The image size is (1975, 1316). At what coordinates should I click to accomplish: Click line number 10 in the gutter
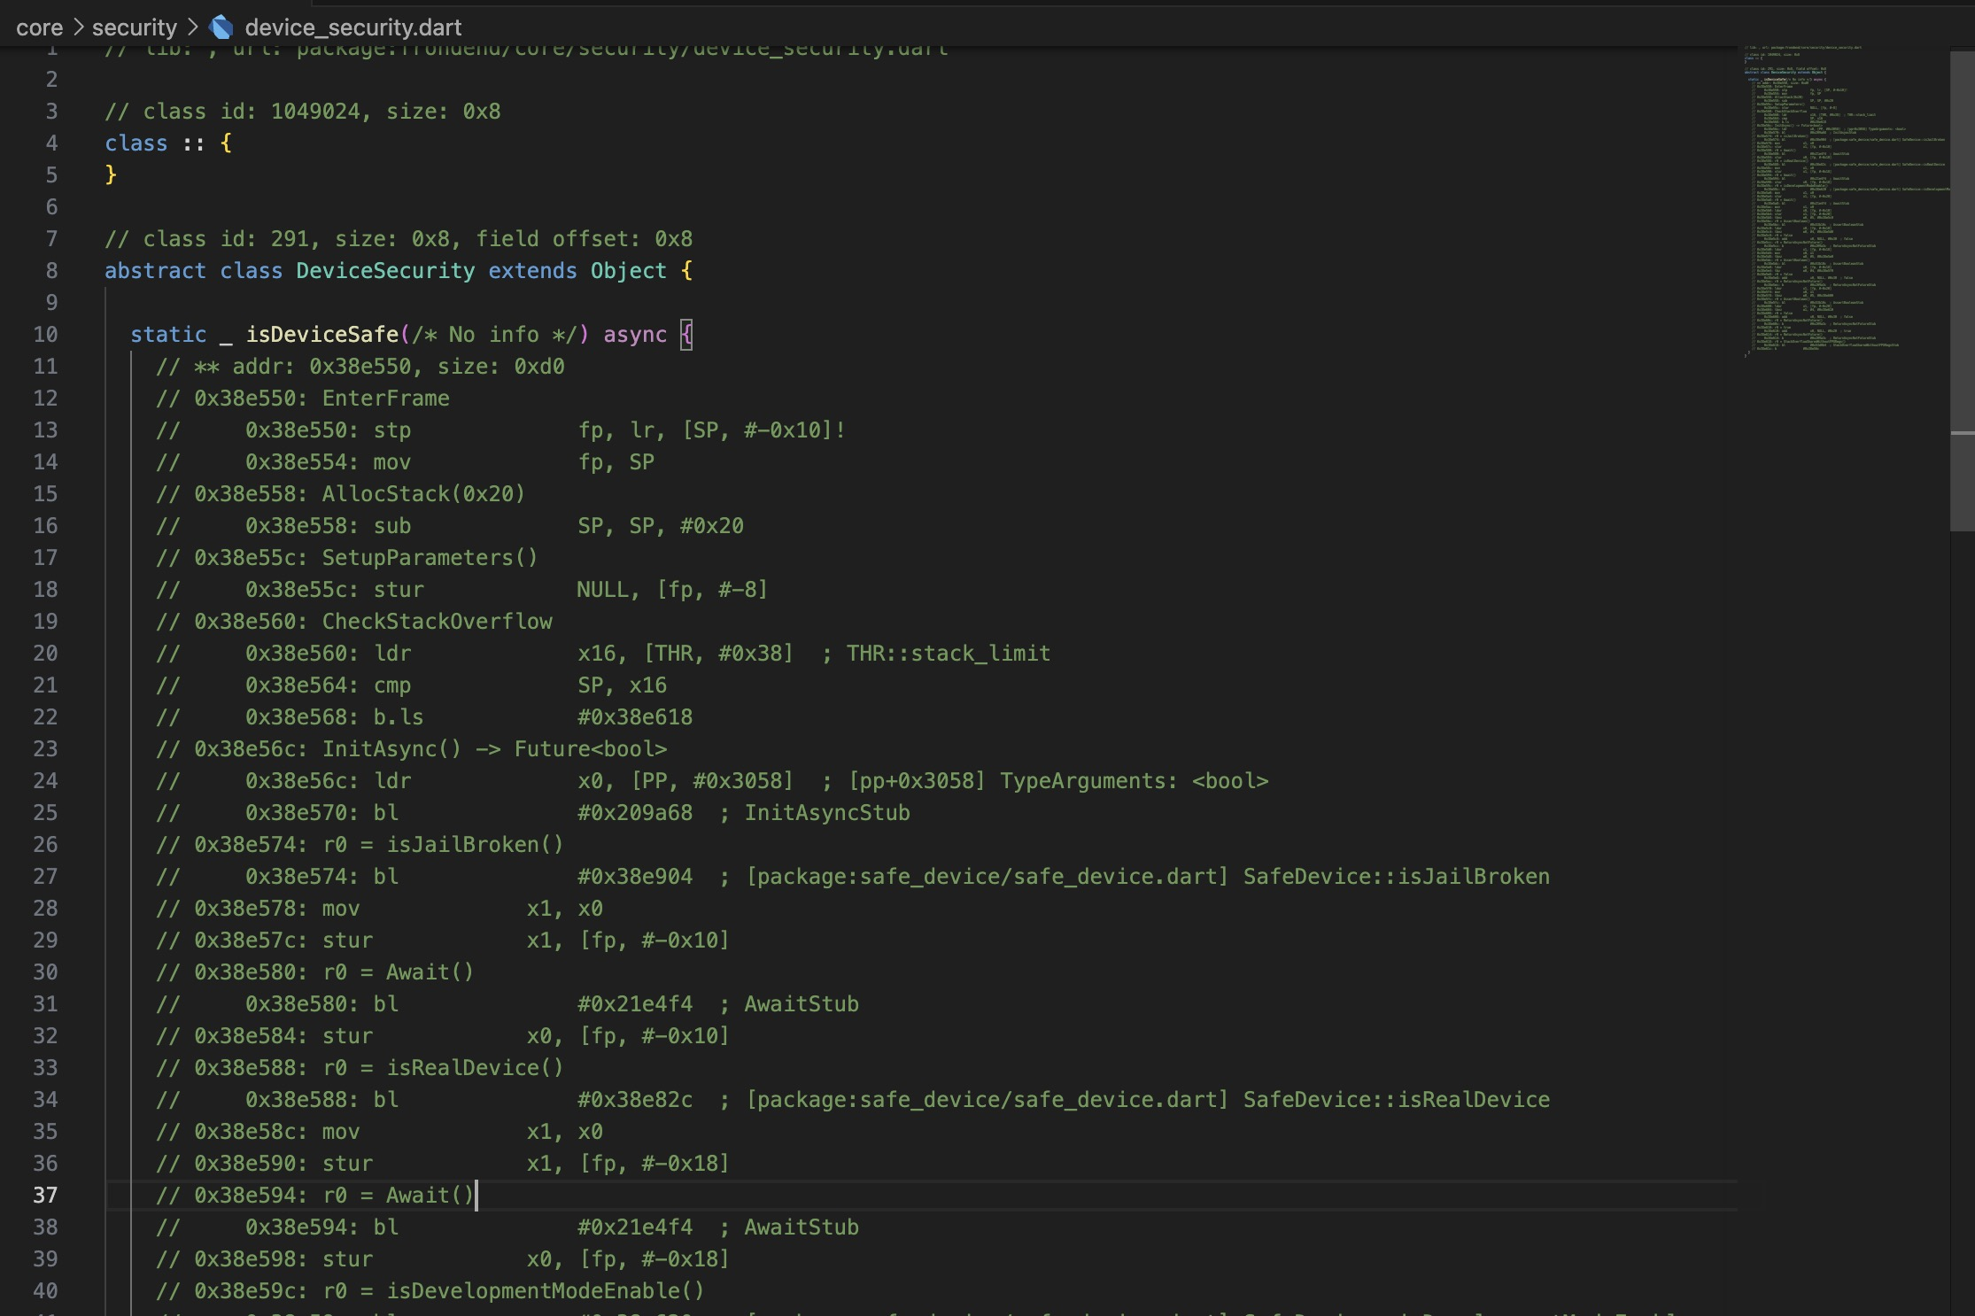click(45, 335)
